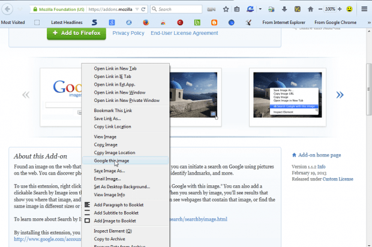Open the rainbow-colored bookmark icon
The height and width of the screenshot is (247, 372).
163,23
